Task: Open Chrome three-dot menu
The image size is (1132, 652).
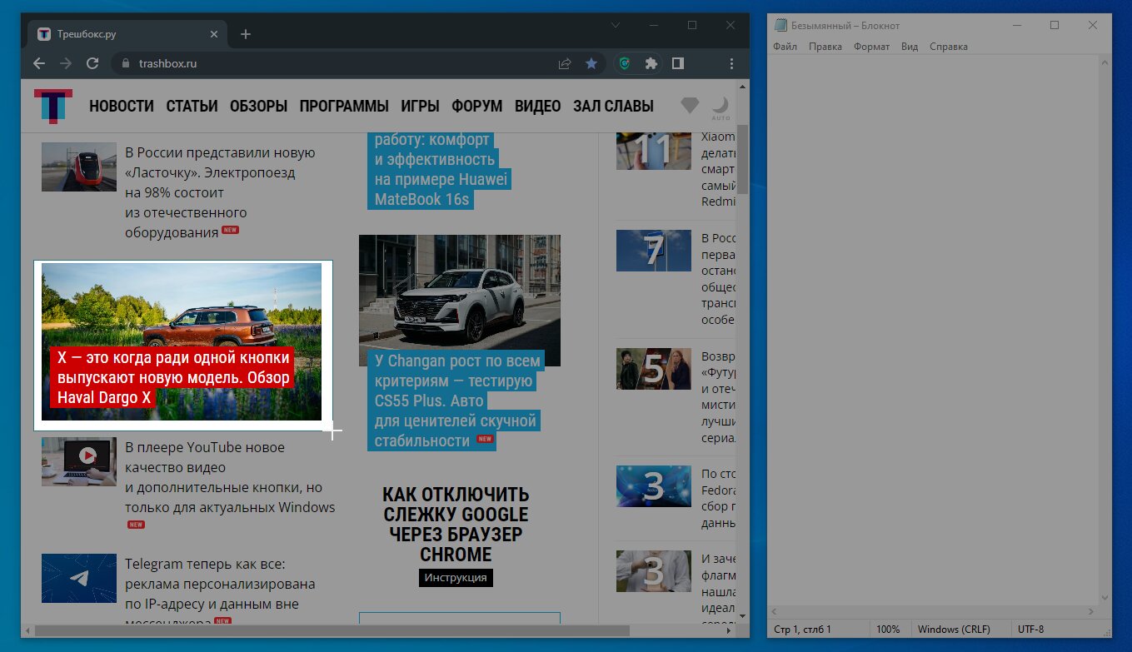Action: 731,63
